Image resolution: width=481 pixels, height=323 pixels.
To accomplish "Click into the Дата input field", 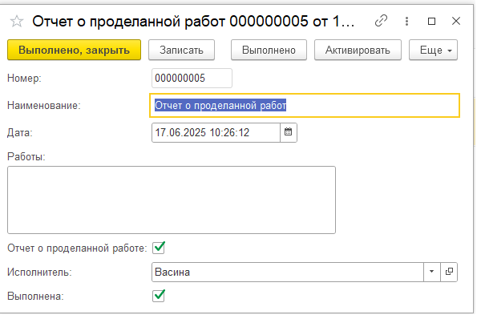I will tap(216, 132).
